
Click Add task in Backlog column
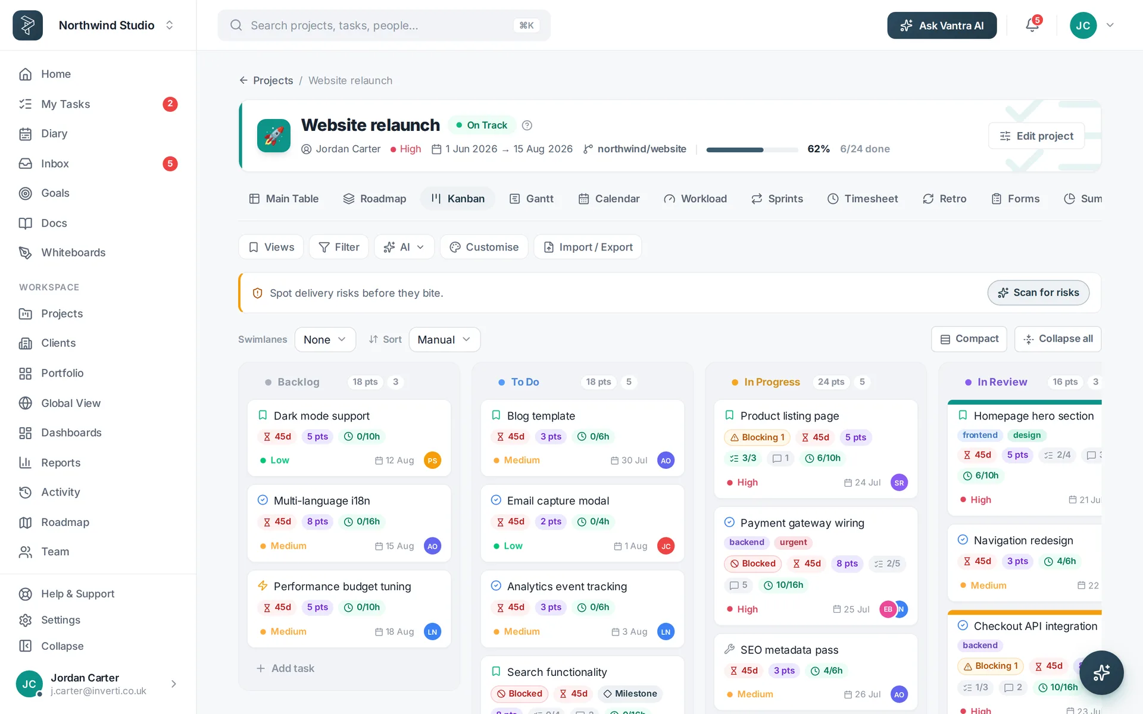pos(285,669)
